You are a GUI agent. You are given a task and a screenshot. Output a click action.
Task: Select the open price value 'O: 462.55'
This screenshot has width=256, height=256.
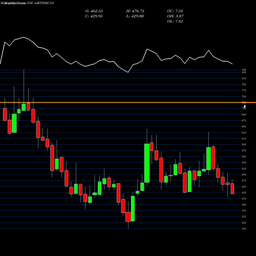tap(94, 11)
